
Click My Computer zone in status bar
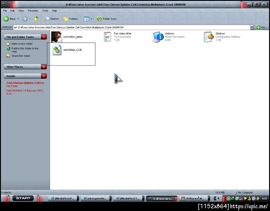[x=243, y=193]
